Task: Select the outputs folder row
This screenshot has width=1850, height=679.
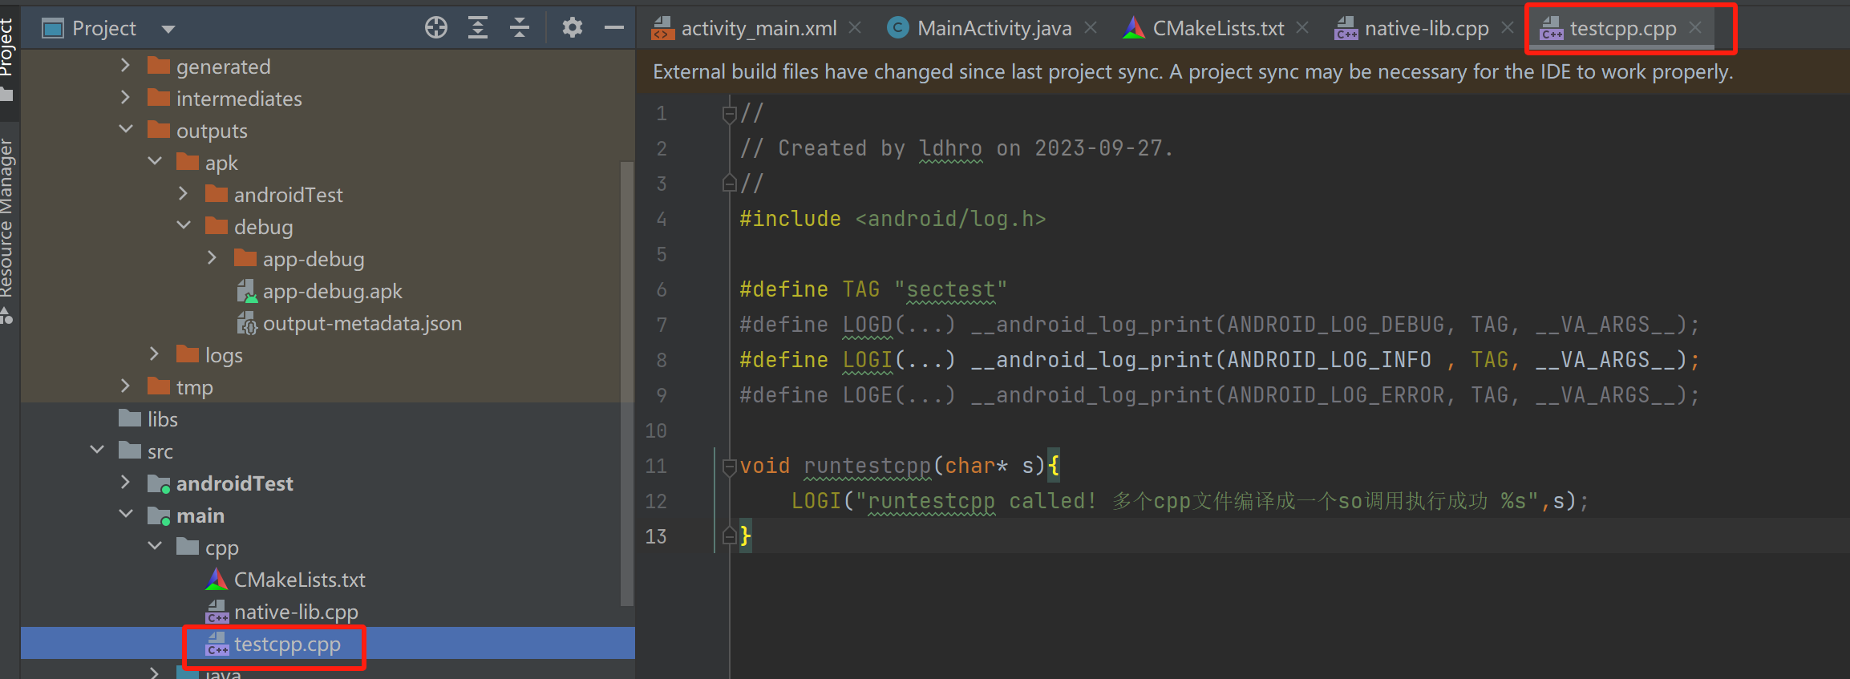Action: point(327,130)
